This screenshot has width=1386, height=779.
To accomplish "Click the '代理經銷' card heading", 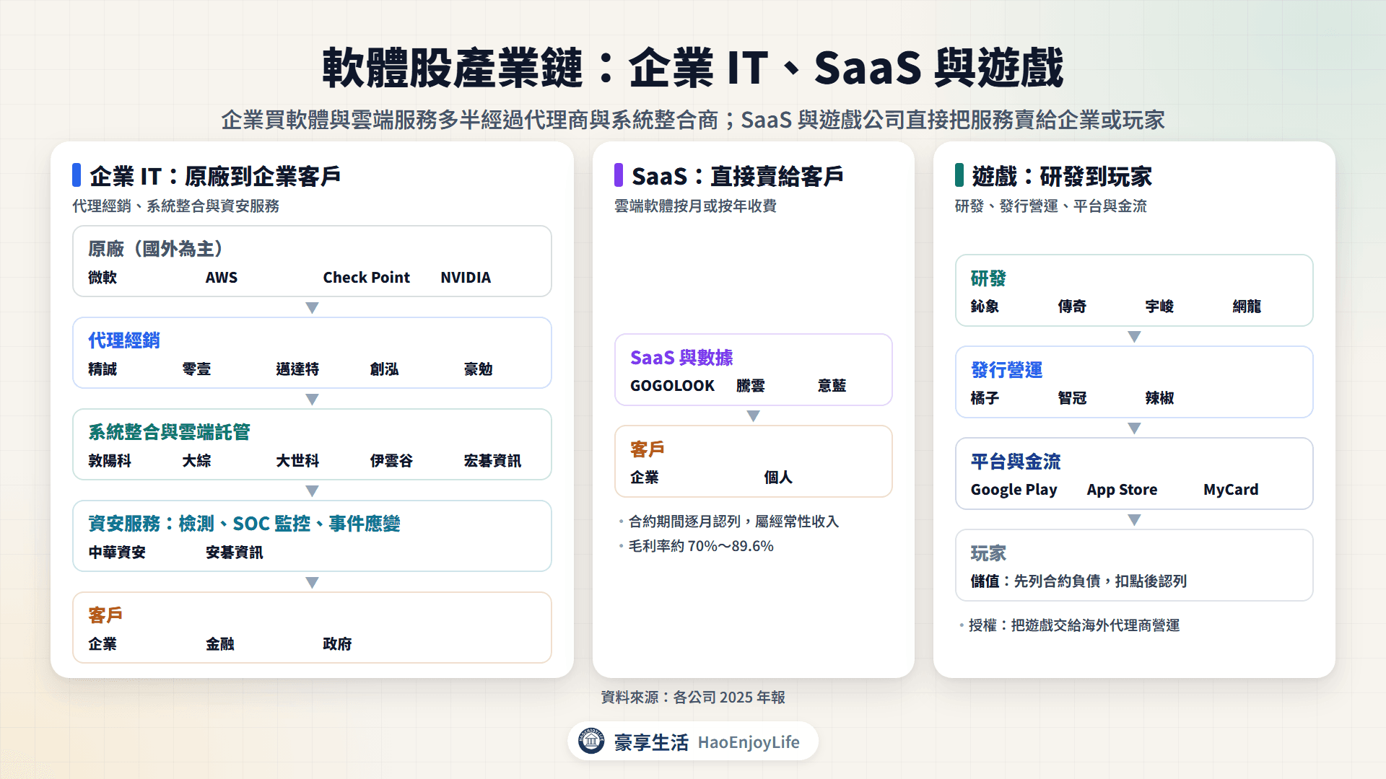I will pyautogui.click(x=124, y=340).
